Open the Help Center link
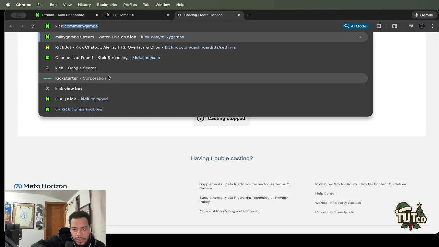439x247 pixels. pos(325,193)
